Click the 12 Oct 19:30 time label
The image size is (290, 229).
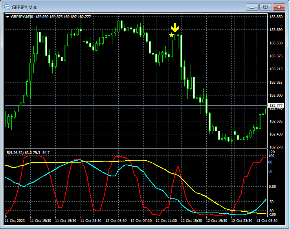[x=217, y=221]
